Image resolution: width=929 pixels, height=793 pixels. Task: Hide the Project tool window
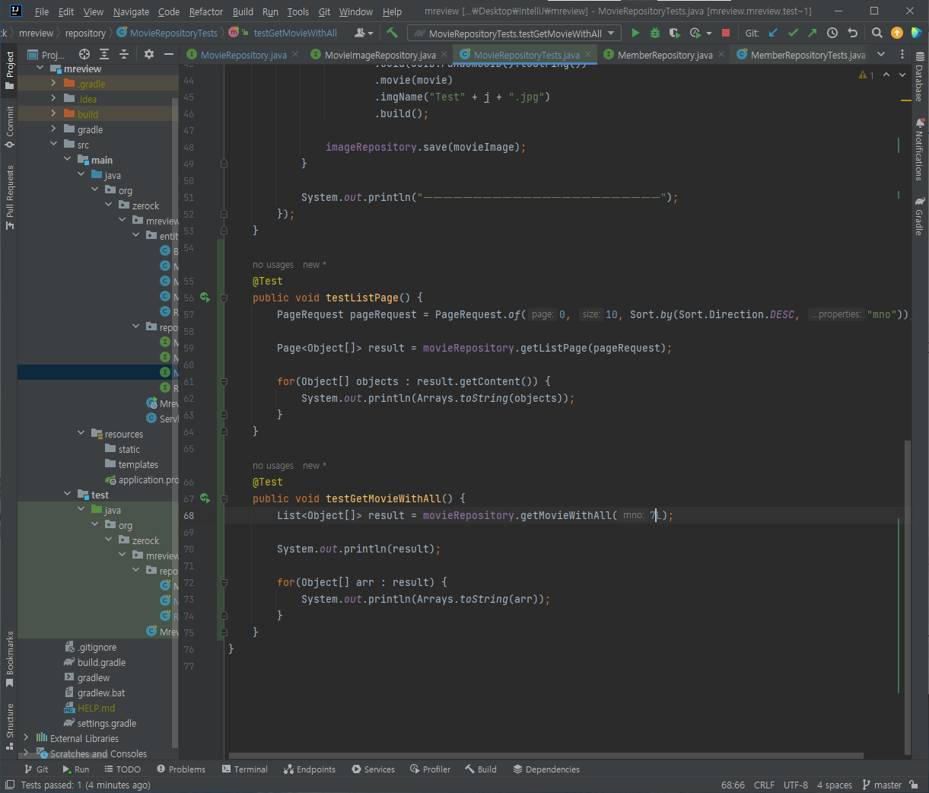(x=169, y=54)
